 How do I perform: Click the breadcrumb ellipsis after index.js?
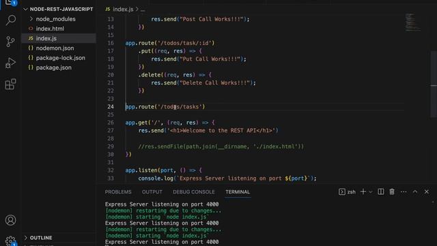(x=143, y=10)
